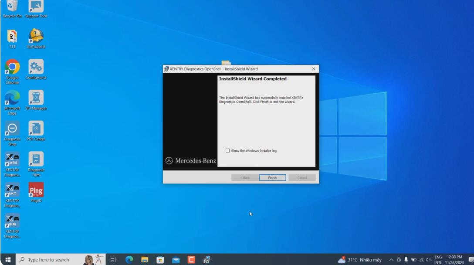Select PDF Center desktop icon

[x=36, y=131]
